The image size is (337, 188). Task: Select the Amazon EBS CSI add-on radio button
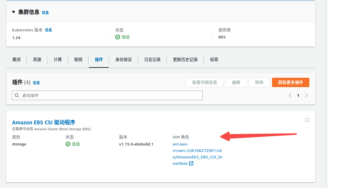[307, 120]
